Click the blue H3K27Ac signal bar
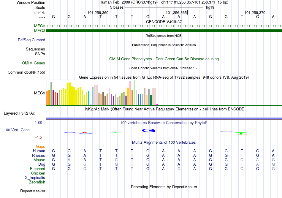The image size is (282, 198). tap(164, 118)
